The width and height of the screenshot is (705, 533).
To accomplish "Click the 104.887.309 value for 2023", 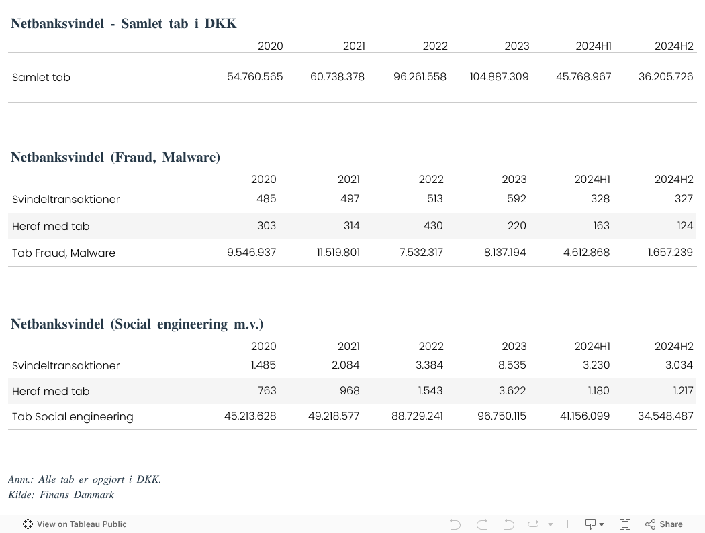I will point(499,77).
